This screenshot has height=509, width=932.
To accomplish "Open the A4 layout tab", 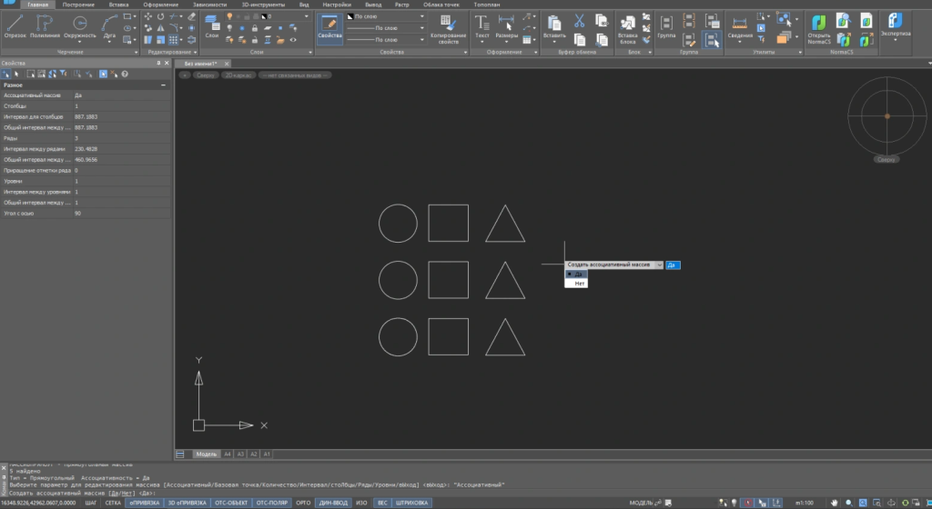I will [228, 453].
